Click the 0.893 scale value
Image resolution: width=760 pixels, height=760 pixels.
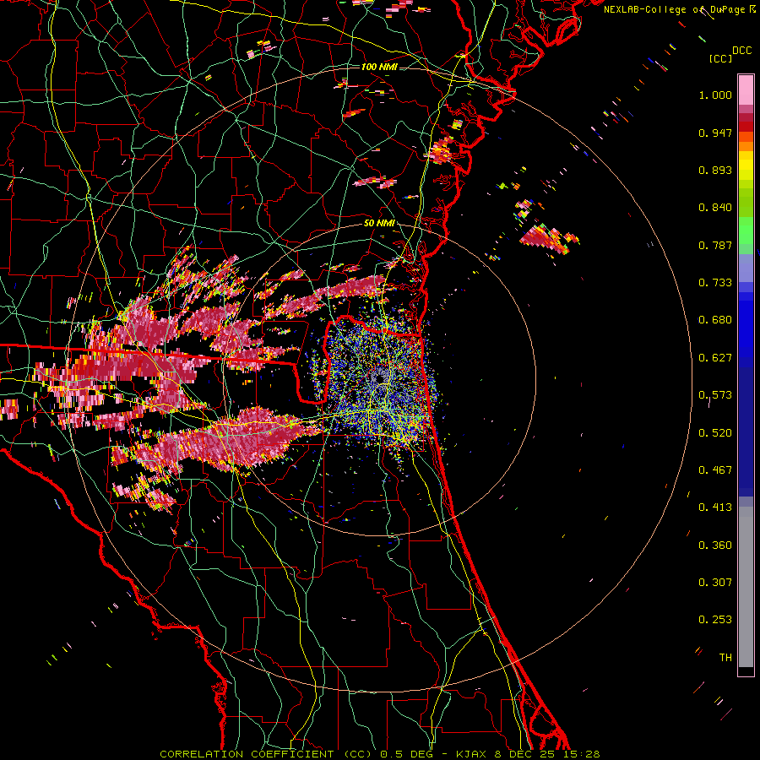click(715, 170)
